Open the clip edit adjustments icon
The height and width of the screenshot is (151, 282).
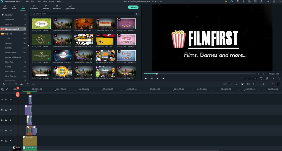28,84
